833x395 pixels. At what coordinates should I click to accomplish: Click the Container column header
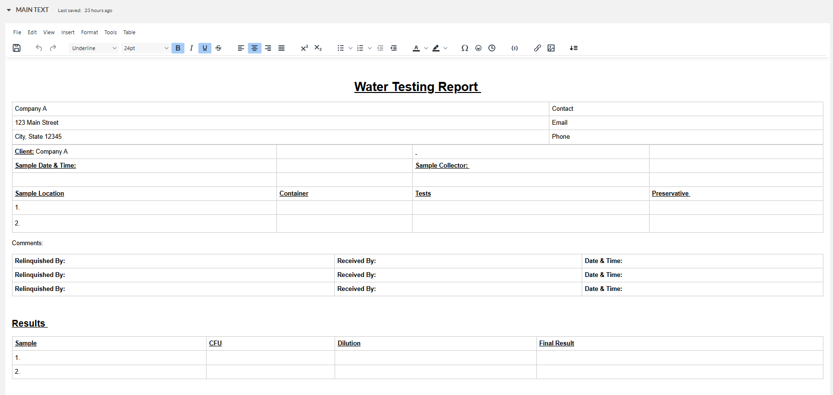(294, 194)
